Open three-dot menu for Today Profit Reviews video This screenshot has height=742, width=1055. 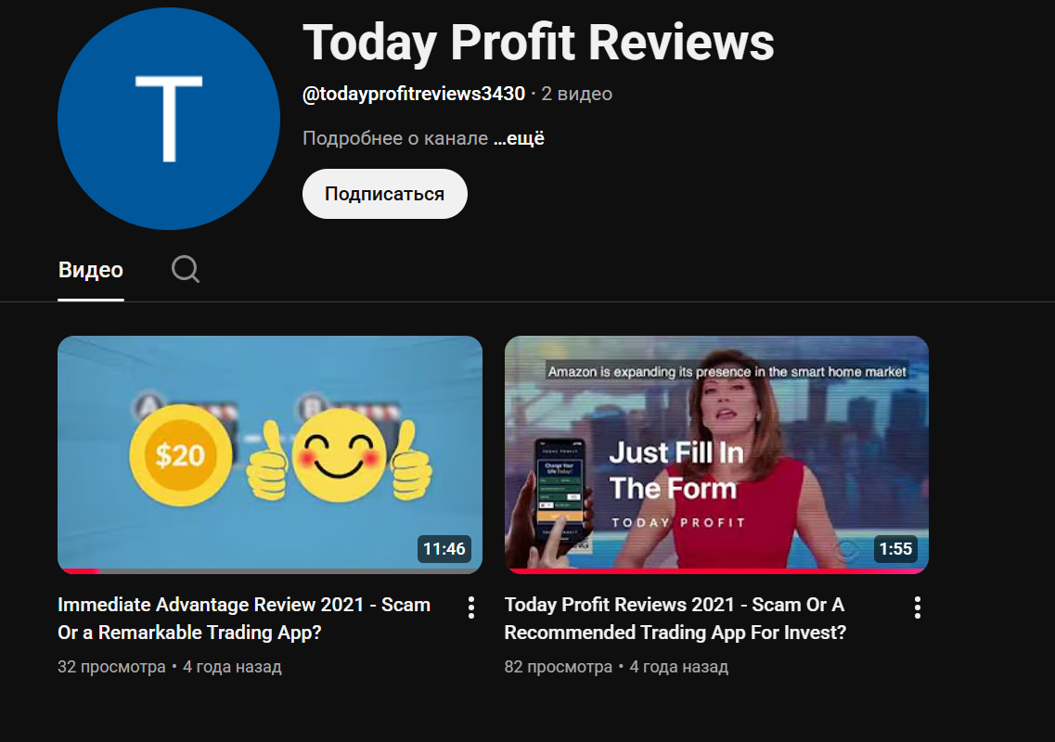(918, 608)
